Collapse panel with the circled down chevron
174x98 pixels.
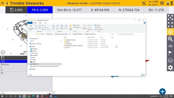tap(3, 52)
